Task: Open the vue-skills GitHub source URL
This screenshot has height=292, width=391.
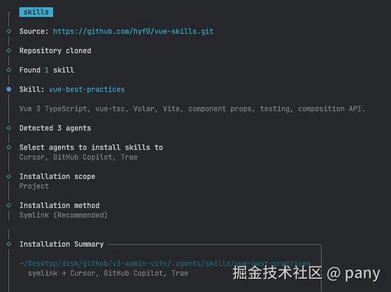Action: coord(133,31)
